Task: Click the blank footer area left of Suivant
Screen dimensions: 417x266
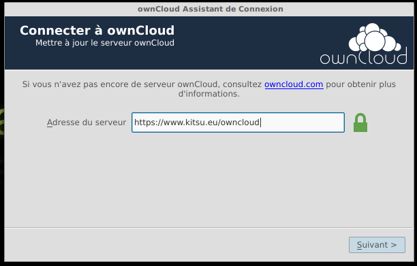Action: 176,245
